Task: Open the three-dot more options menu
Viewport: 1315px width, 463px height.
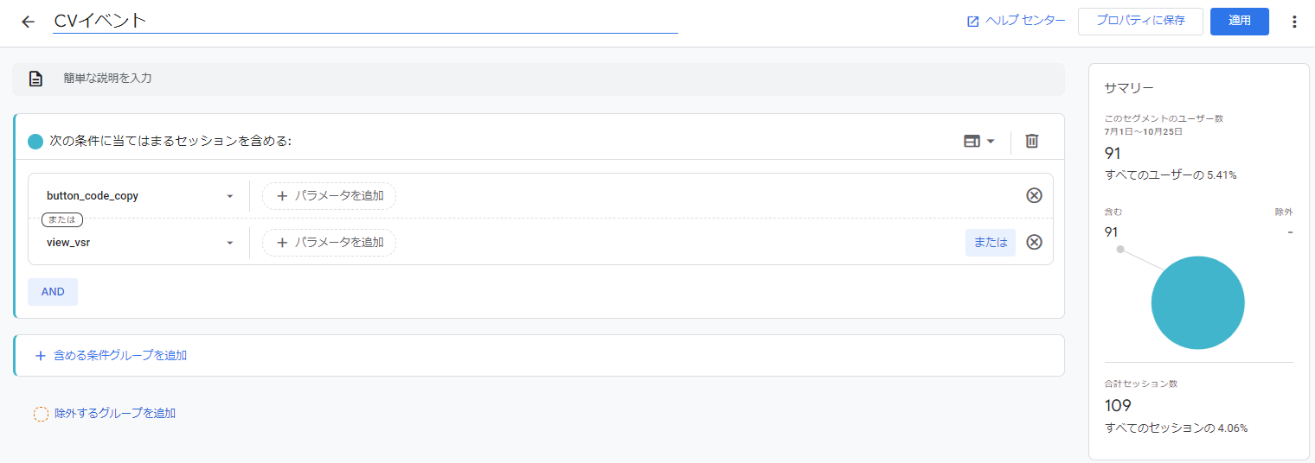Action: (1294, 22)
